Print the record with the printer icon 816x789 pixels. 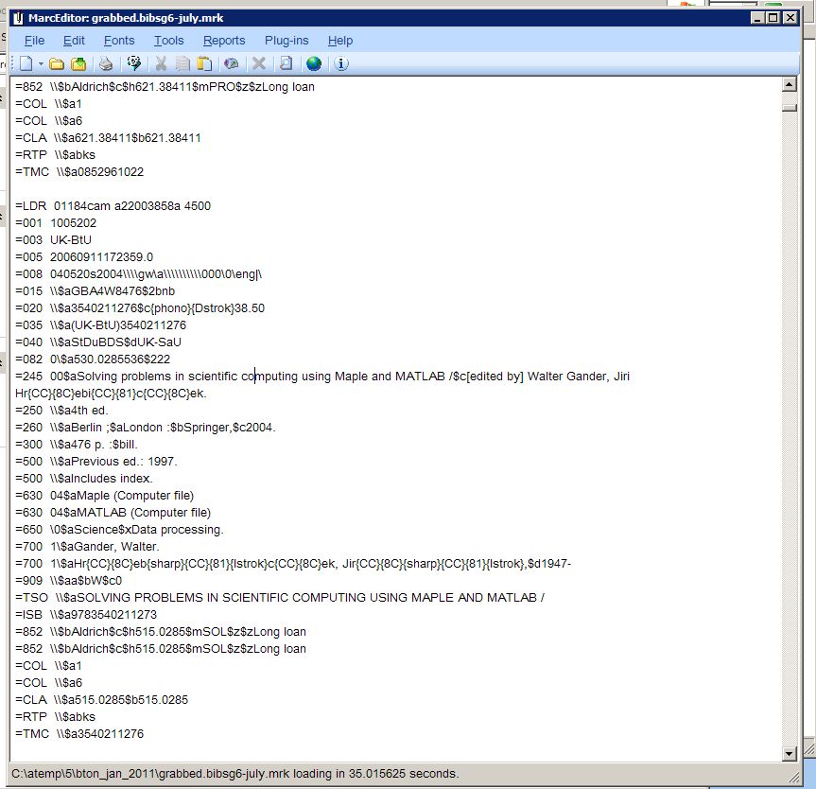[x=106, y=64]
